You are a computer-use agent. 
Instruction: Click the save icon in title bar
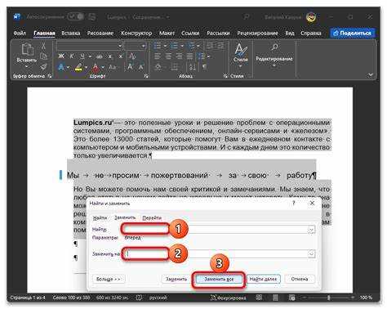[x=92, y=17]
